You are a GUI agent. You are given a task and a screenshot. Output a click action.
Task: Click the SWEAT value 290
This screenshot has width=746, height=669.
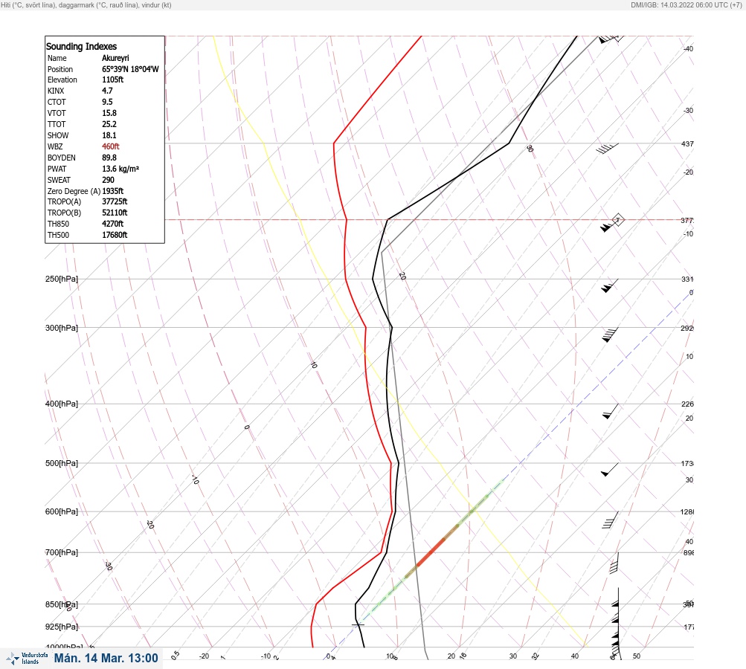[109, 180]
